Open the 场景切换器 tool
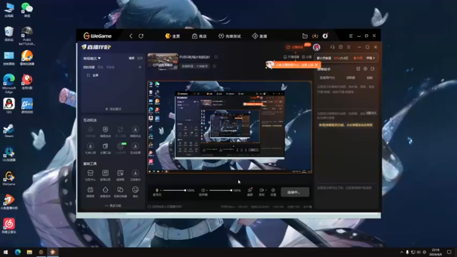The width and height of the screenshot is (457, 257). (120, 192)
